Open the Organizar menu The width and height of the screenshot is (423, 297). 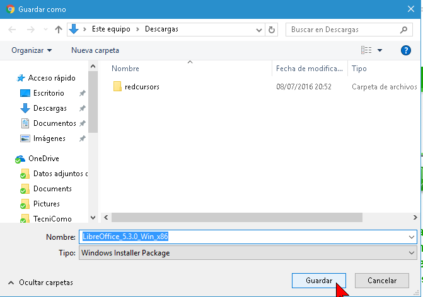coord(32,50)
